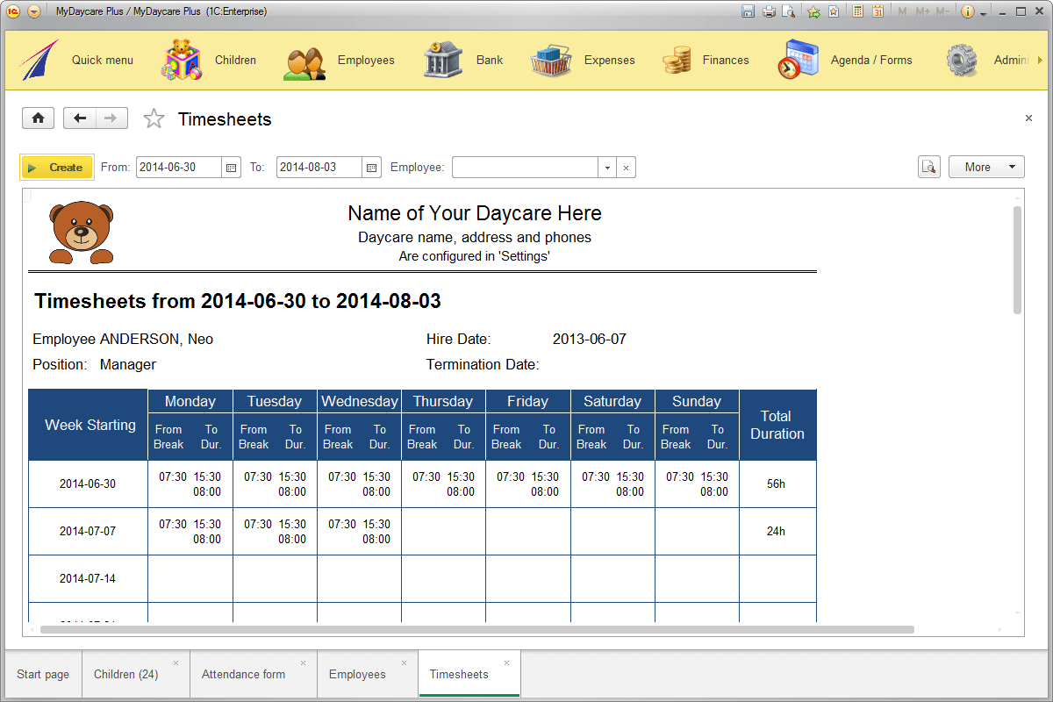Add Timesheets to favorites star
This screenshot has width=1053, height=702.
click(154, 118)
